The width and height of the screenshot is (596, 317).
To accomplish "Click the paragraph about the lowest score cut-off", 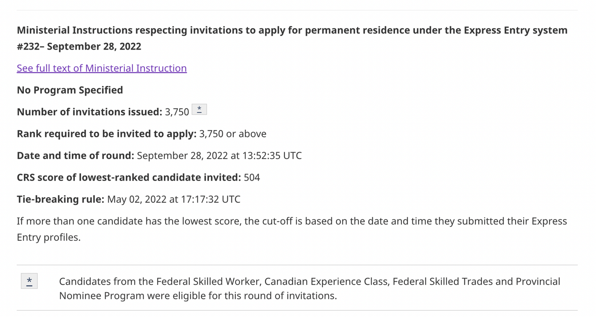I will click(292, 221).
